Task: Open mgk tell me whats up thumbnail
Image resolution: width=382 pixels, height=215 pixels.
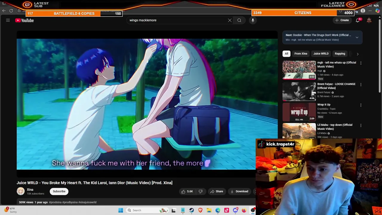Action: coord(299,70)
